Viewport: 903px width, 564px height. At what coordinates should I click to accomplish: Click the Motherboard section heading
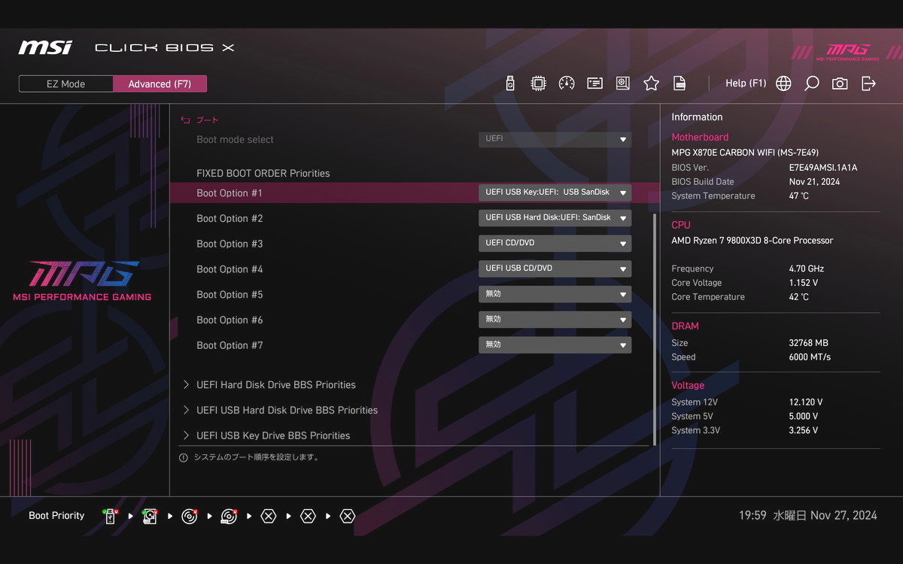tap(700, 138)
